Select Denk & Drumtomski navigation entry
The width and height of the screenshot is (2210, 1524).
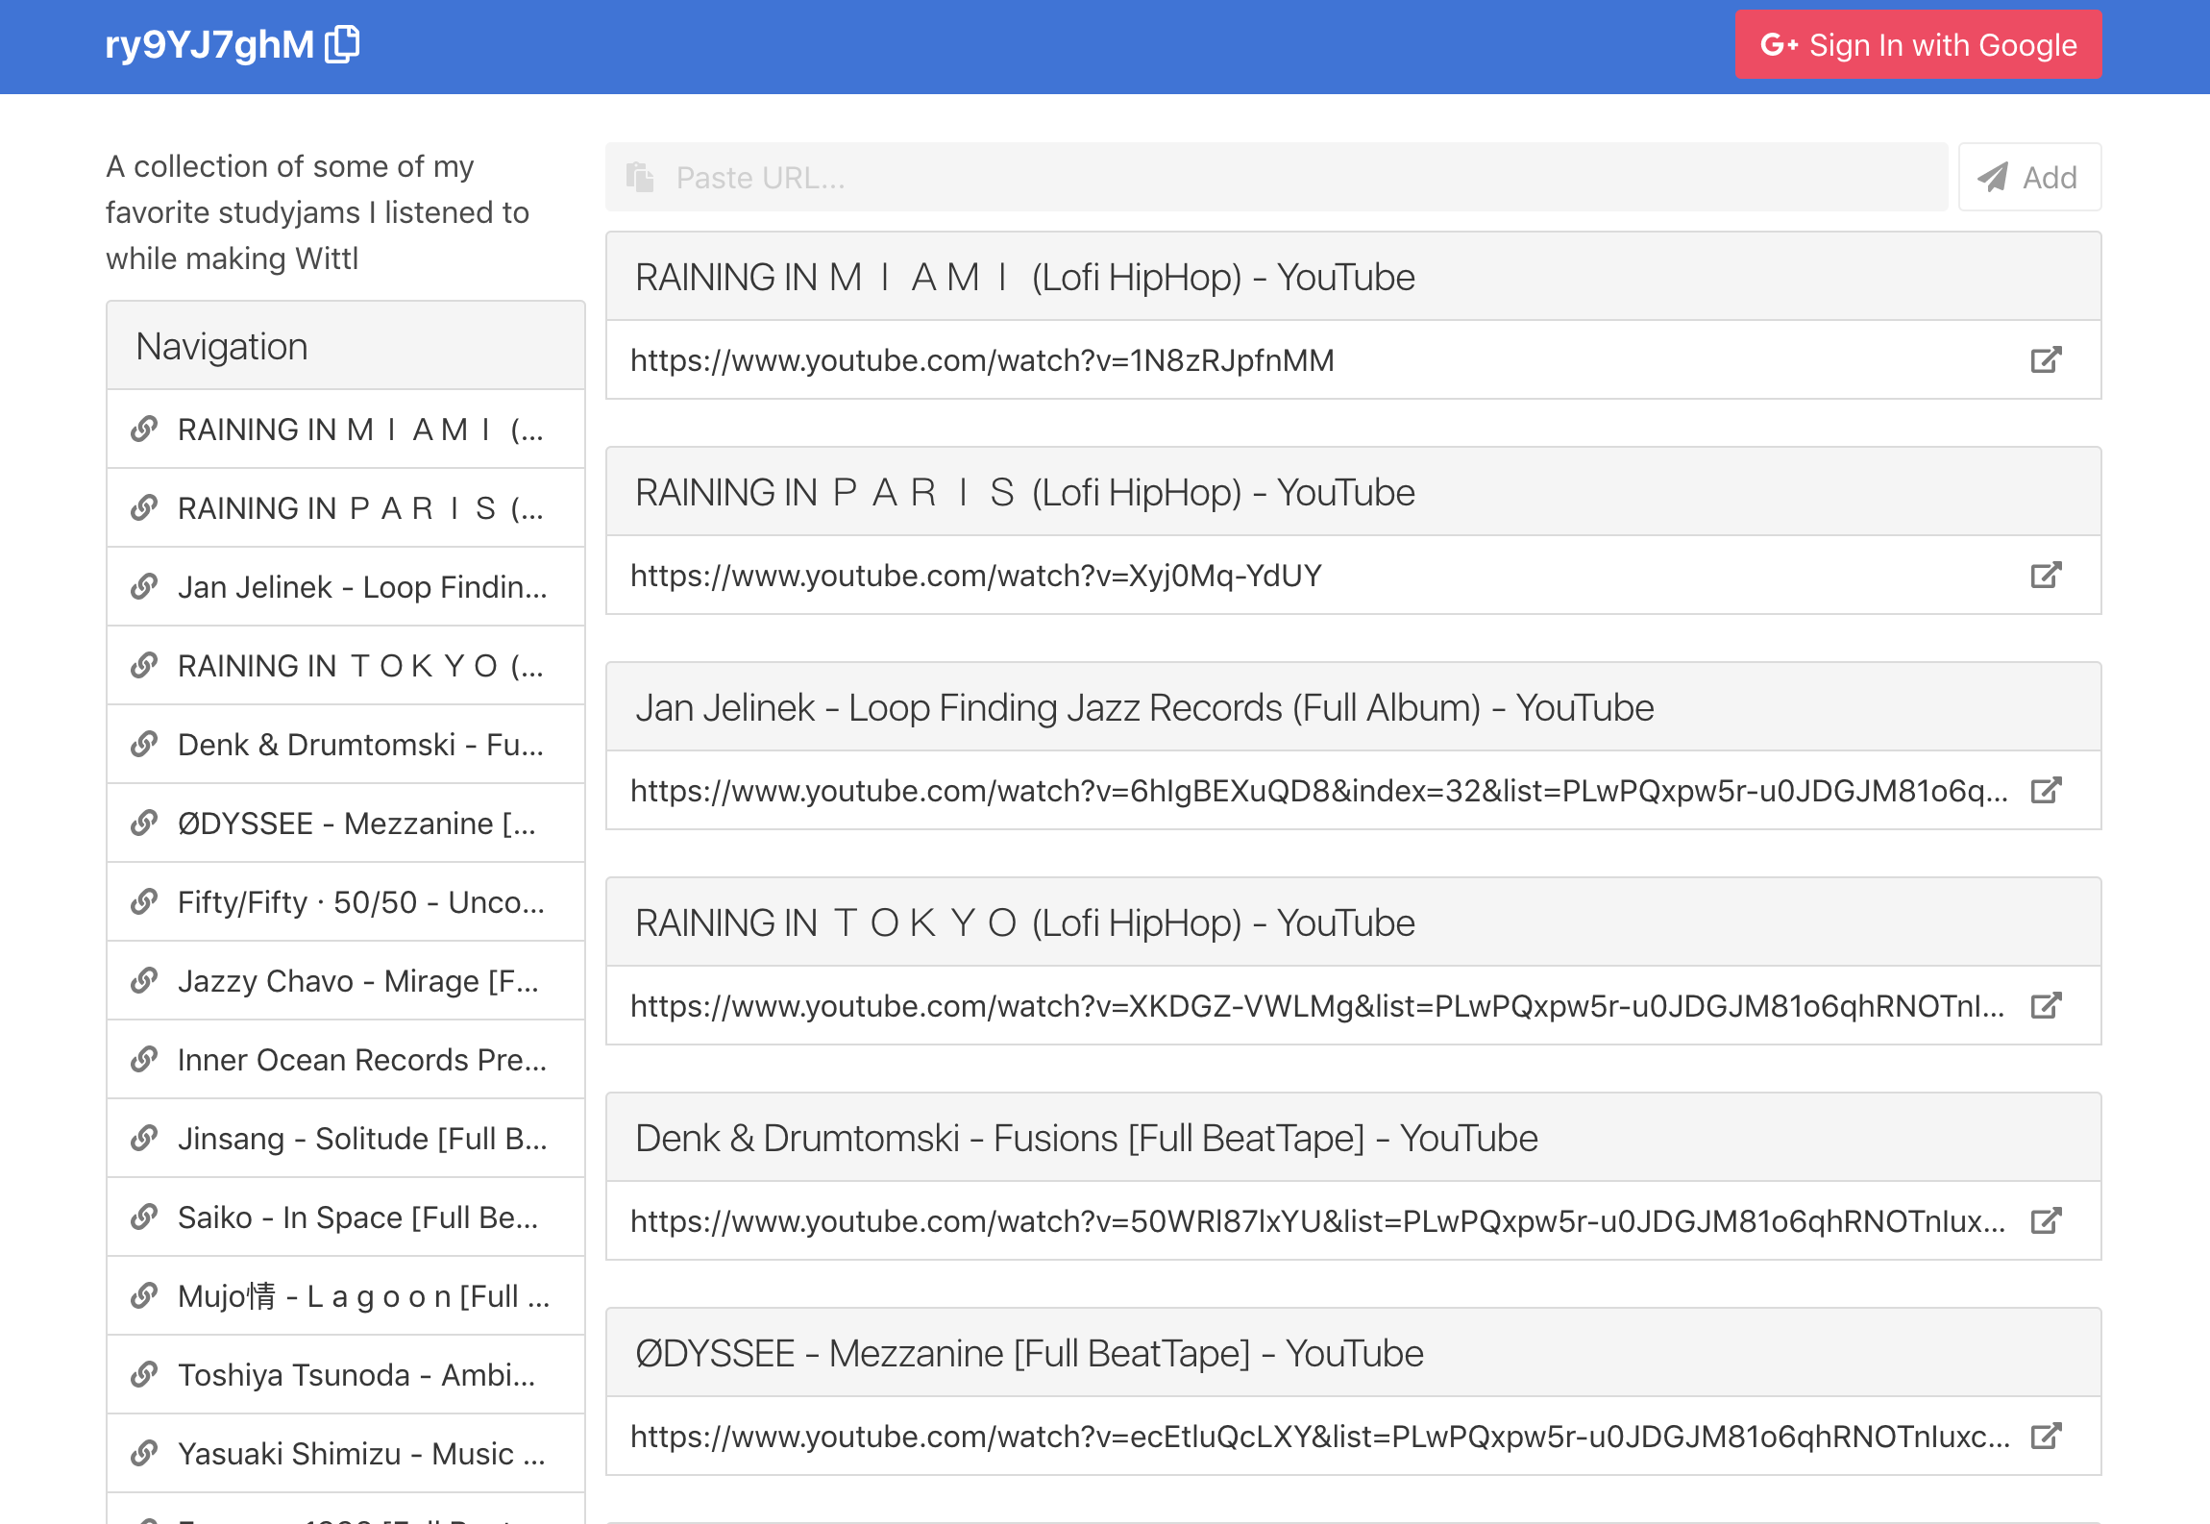click(x=346, y=744)
